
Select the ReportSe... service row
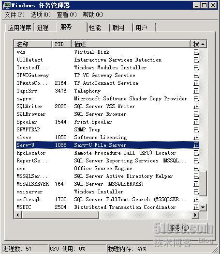click(106, 160)
